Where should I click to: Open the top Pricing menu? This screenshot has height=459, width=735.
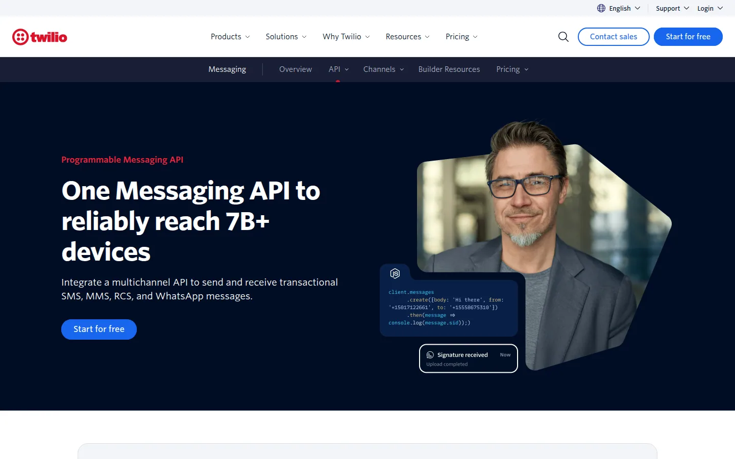point(461,37)
